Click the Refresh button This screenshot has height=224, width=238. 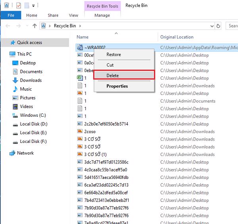(x=218, y=26)
